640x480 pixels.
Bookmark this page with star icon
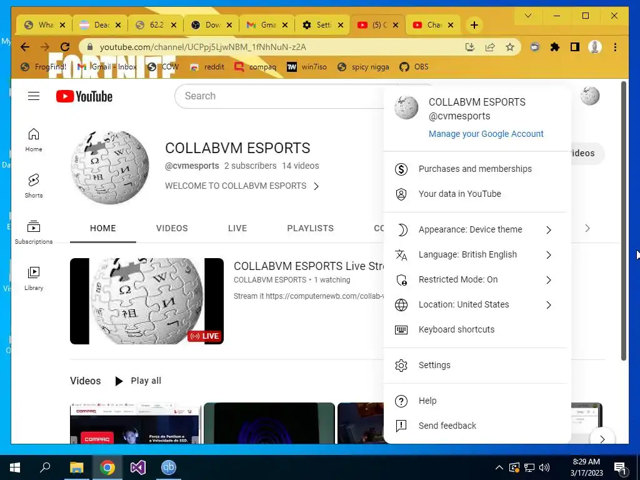(x=510, y=47)
